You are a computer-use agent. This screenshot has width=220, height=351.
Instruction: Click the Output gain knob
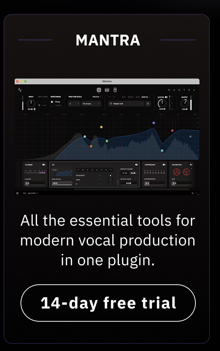click(184, 104)
